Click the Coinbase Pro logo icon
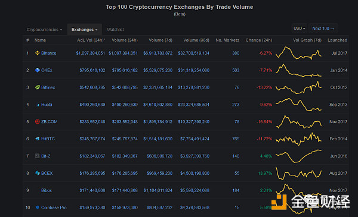 pyautogui.click(x=38, y=207)
